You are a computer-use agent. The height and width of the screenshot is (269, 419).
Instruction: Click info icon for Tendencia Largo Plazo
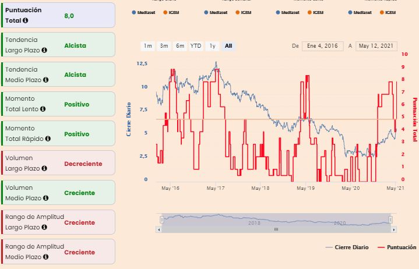tap(44, 50)
